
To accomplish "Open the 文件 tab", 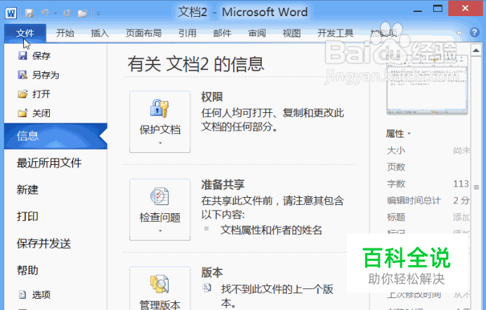I will click(x=25, y=33).
